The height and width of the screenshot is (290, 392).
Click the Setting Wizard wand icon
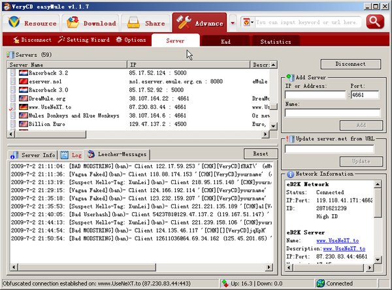point(61,39)
